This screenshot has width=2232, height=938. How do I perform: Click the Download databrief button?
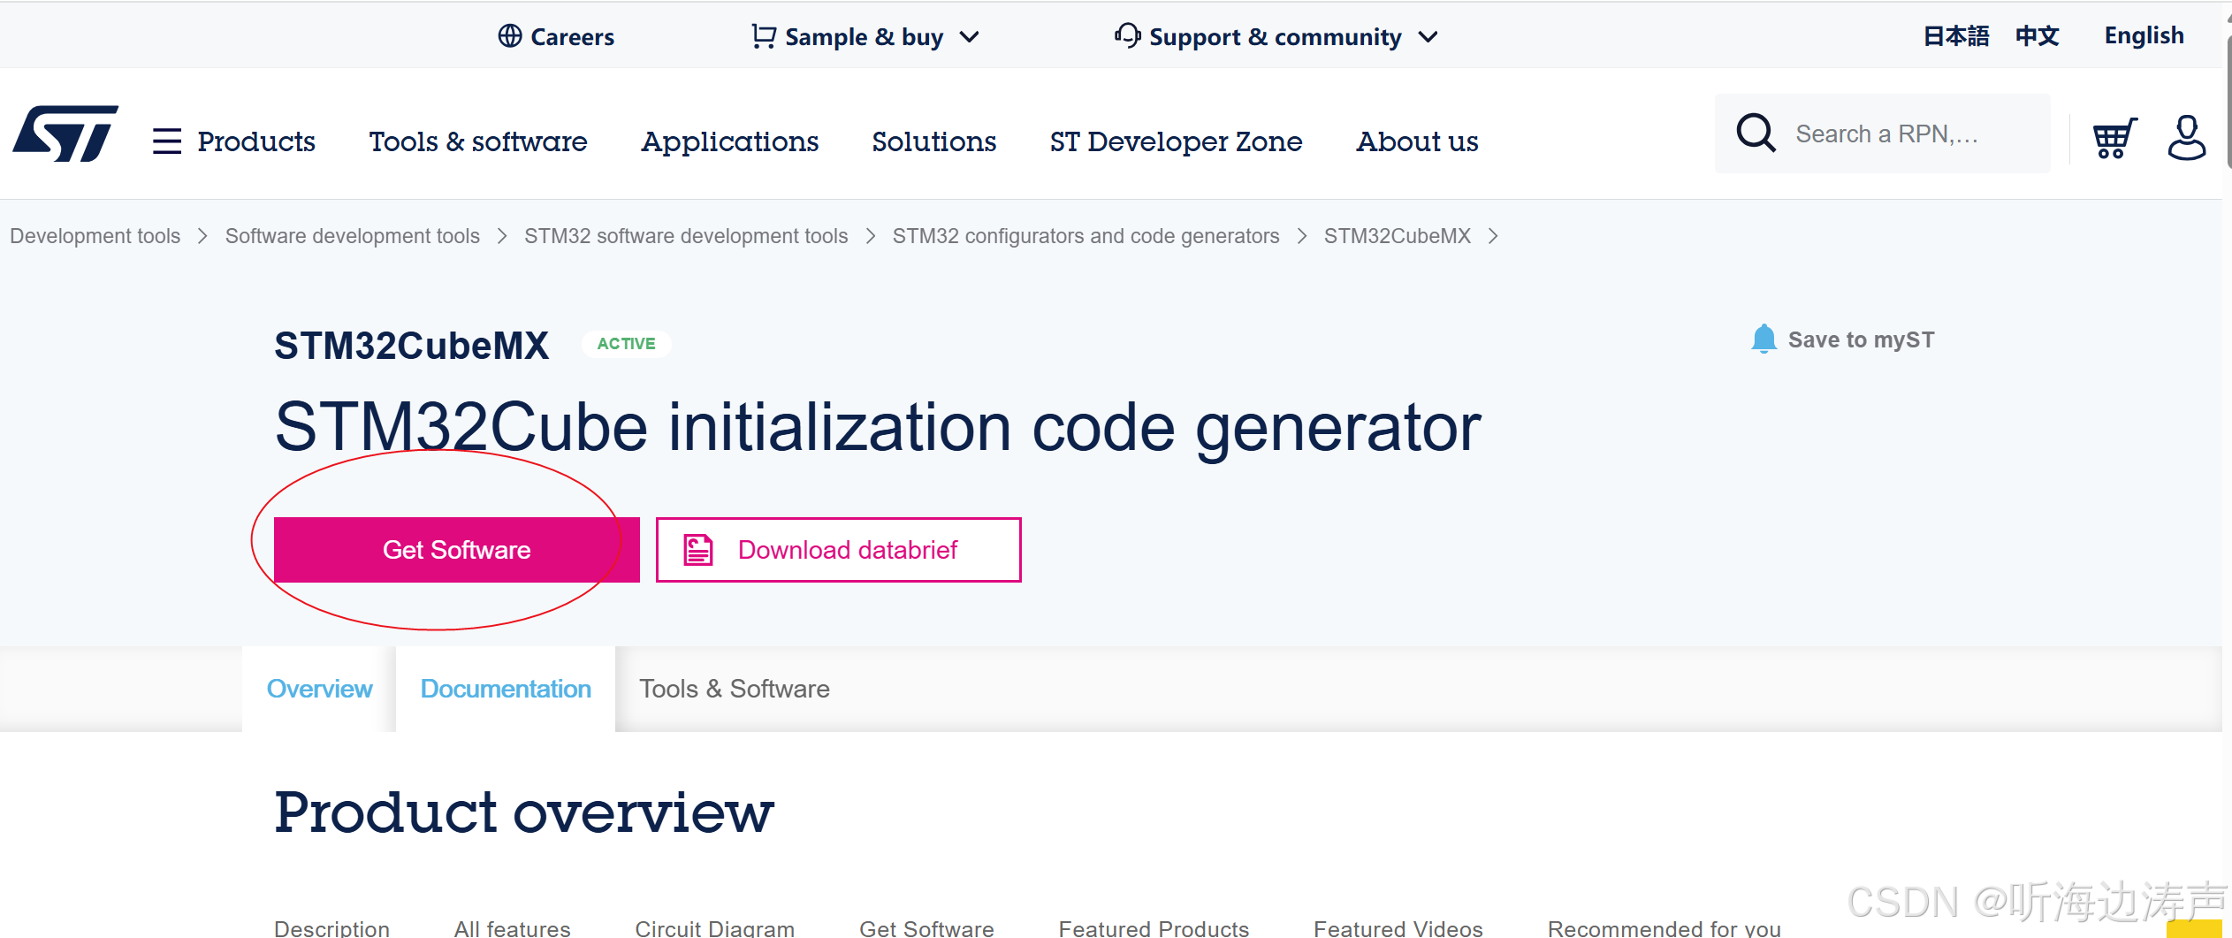[839, 550]
